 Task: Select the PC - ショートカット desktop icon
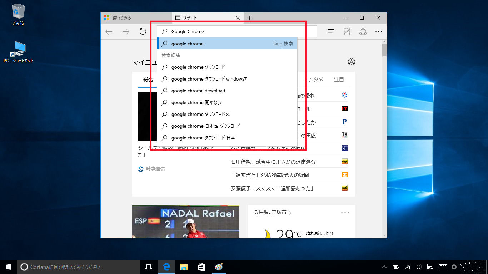coord(19,52)
